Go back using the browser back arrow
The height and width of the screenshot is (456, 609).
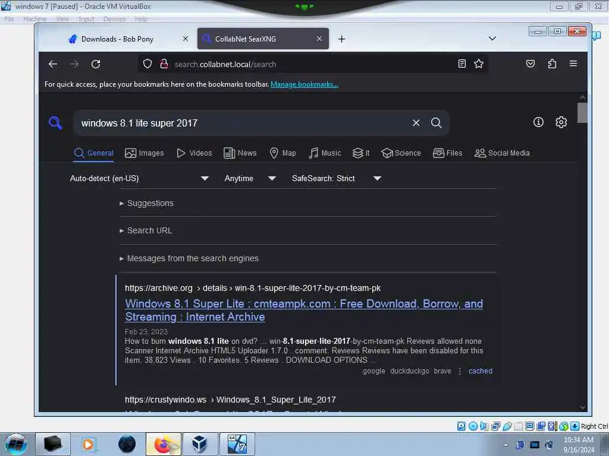tap(53, 64)
